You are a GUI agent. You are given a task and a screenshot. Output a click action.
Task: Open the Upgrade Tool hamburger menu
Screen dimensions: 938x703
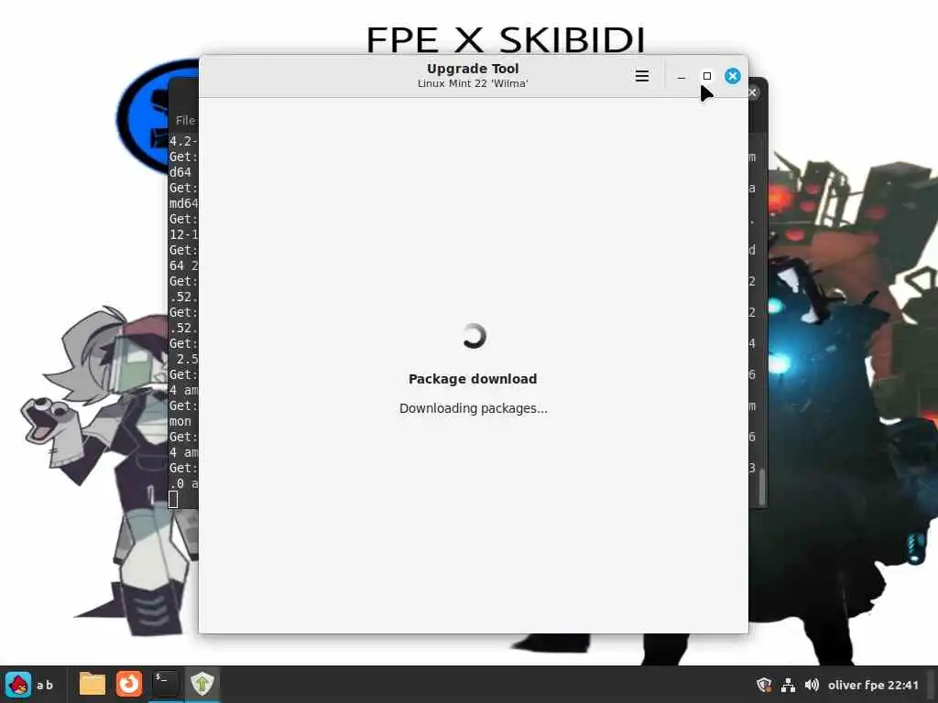(x=642, y=76)
